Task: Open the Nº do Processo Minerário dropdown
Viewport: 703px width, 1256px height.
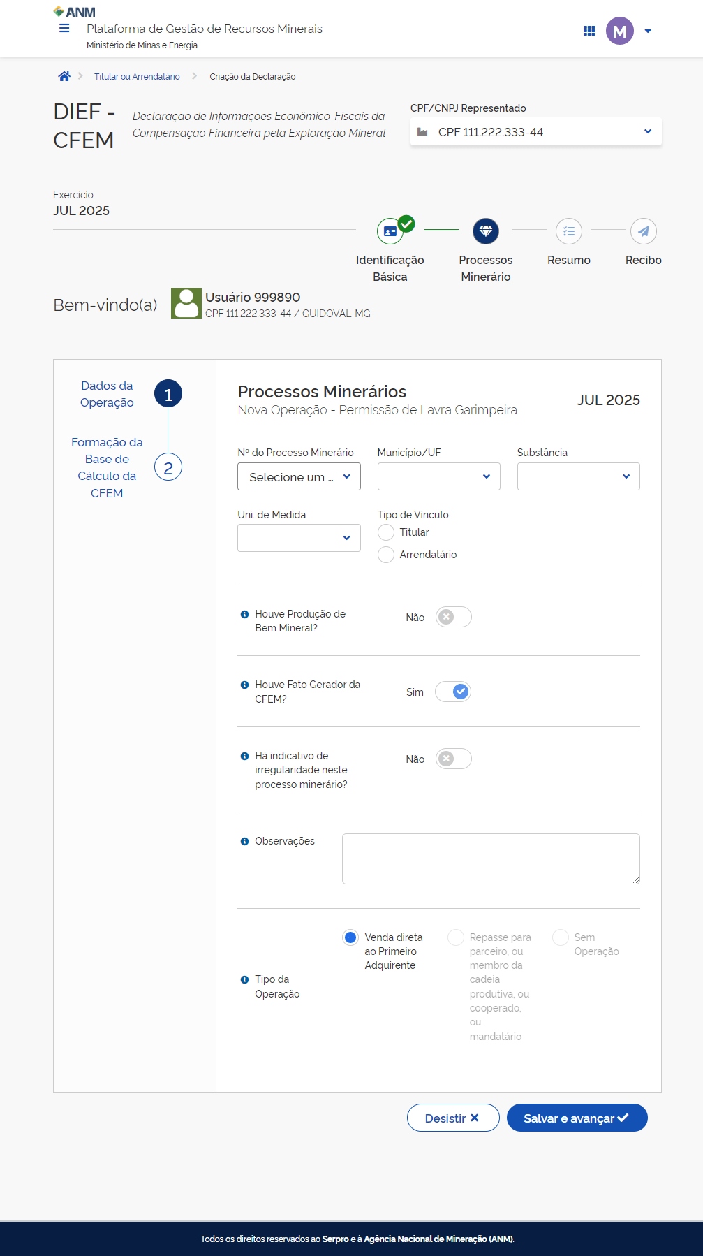Action: [x=299, y=476]
